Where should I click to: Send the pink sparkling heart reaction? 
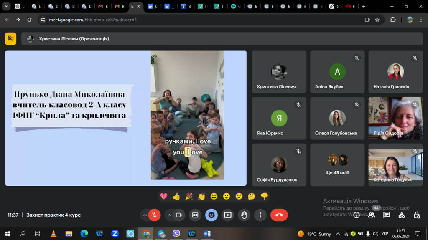tap(163, 196)
